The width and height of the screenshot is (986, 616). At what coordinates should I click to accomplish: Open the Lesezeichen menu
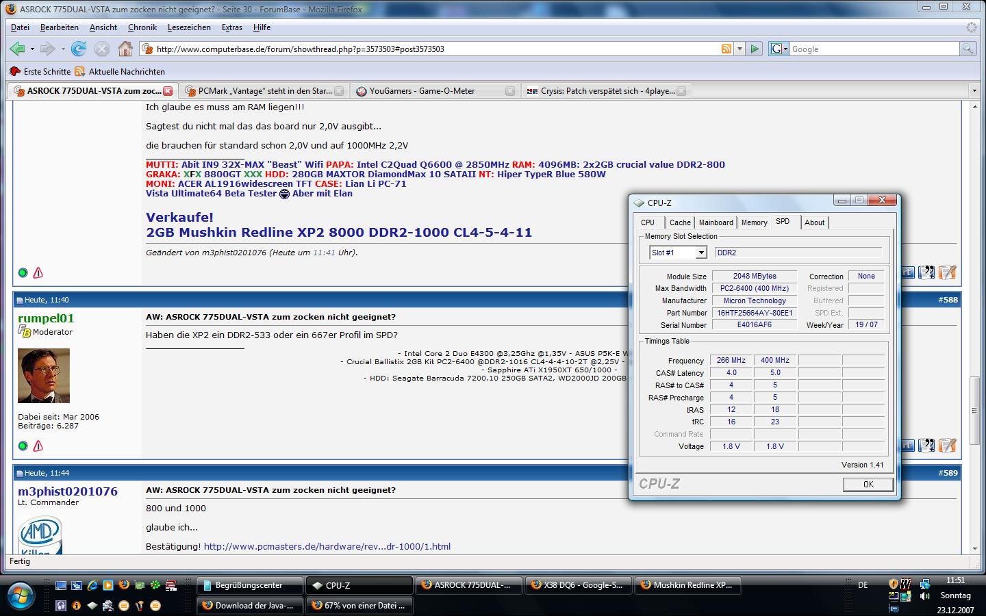pyautogui.click(x=189, y=27)
